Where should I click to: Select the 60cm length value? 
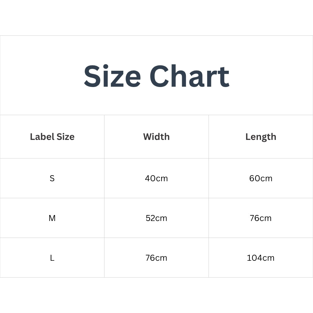(x=261, y=178)
